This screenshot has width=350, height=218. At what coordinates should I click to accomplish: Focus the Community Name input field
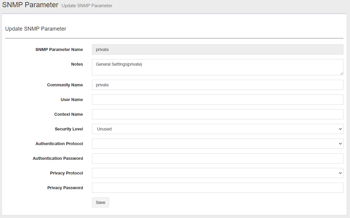coord(217,85)
